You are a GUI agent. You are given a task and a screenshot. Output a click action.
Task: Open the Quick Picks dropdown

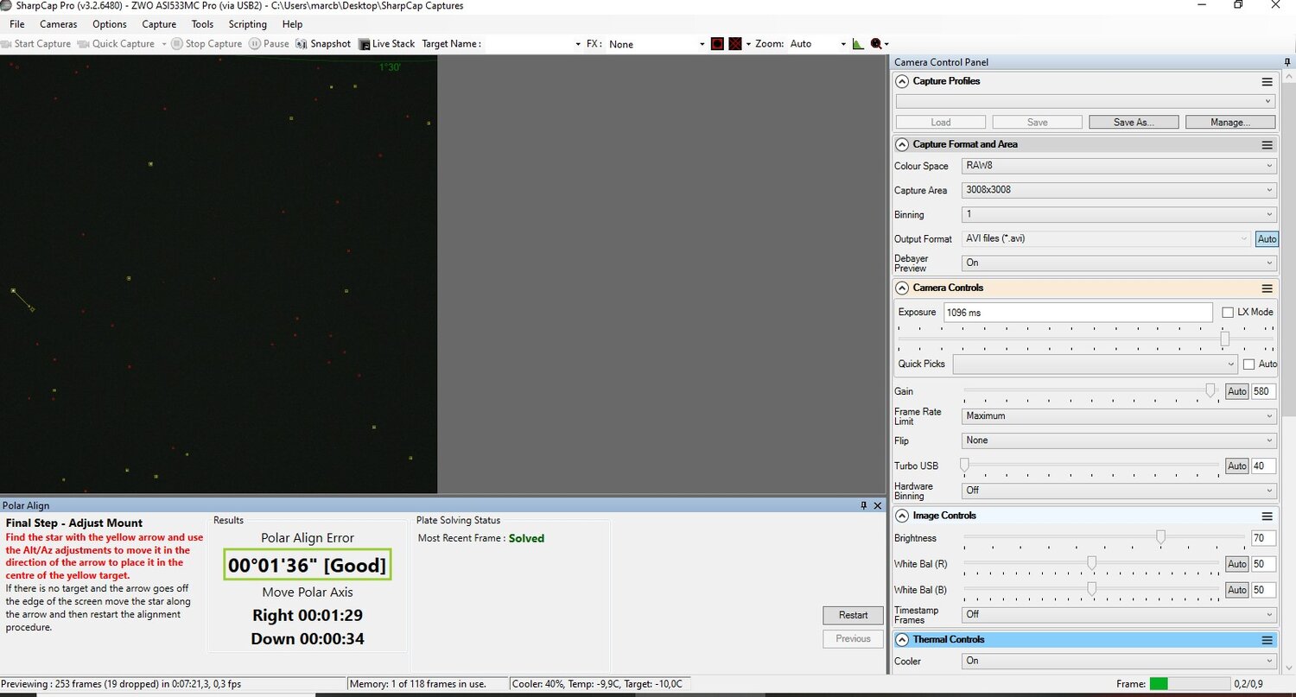[1096, 364]
